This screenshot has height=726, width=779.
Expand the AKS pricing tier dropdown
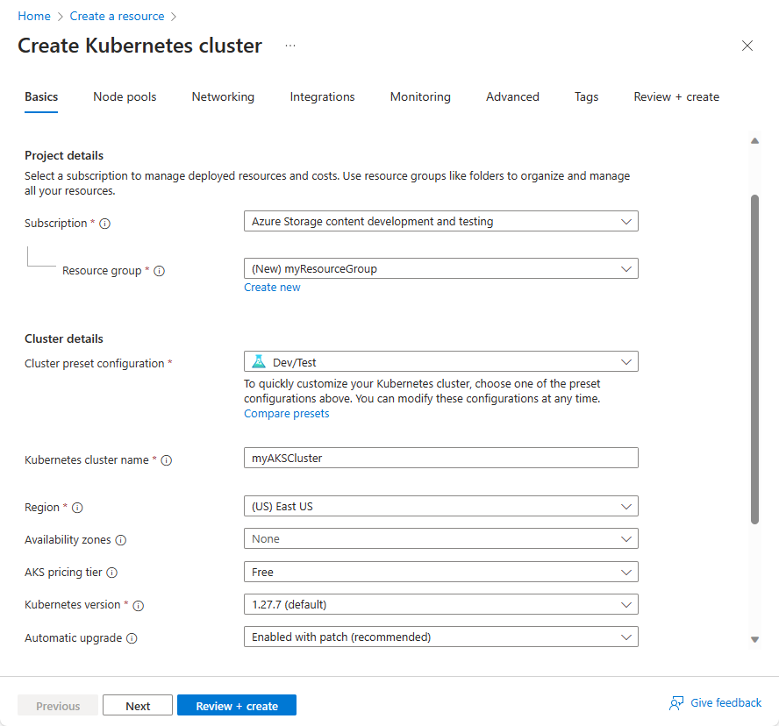440,573
